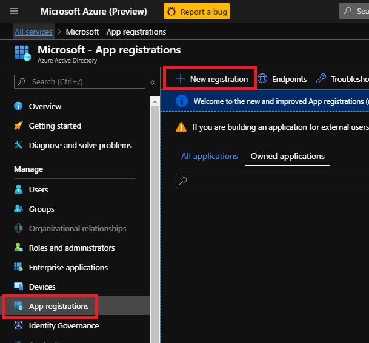This screenshot has height=343, width=369.
Task: Click the Organizational relationships icon
Action: (18, 228)
